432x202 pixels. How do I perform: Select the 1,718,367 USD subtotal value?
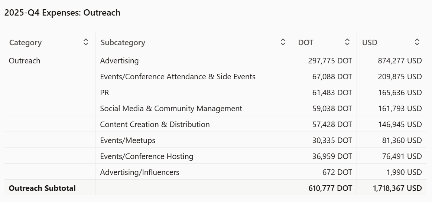click(397, 188)
